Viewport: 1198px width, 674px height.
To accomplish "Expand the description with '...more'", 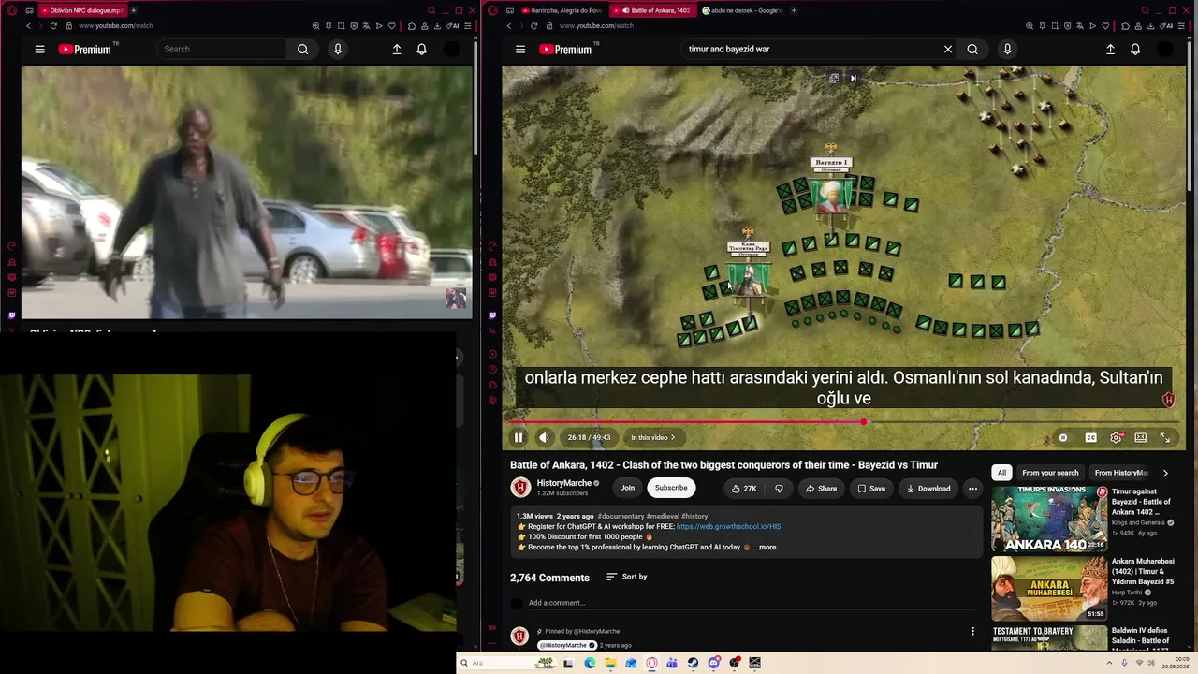I will coord(765,547).
